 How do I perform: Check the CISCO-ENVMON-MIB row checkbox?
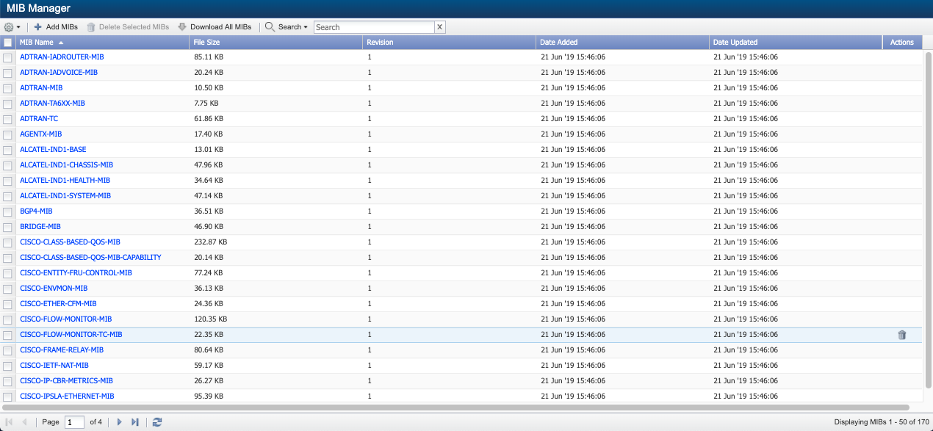pos(7,289)
